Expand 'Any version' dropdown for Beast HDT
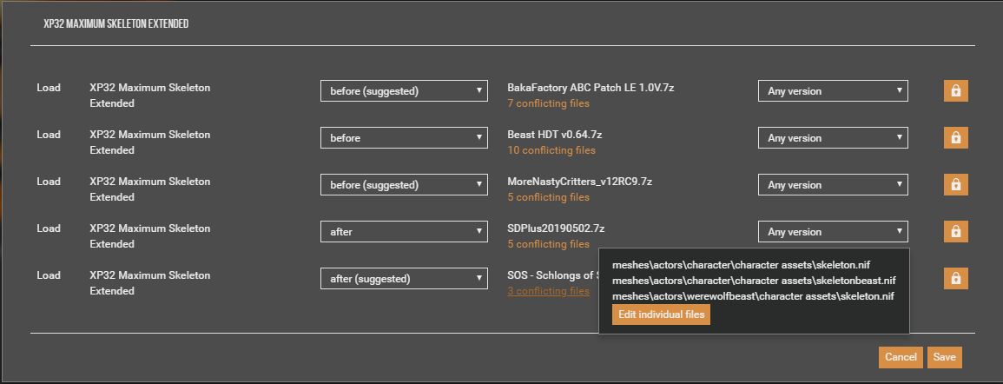This screenshot has width=1003, height=384. tap(833, 138)
